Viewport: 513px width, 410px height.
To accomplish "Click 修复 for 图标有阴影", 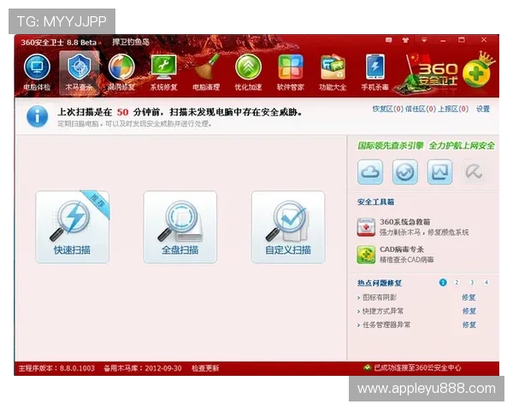I will coord(469,297).
